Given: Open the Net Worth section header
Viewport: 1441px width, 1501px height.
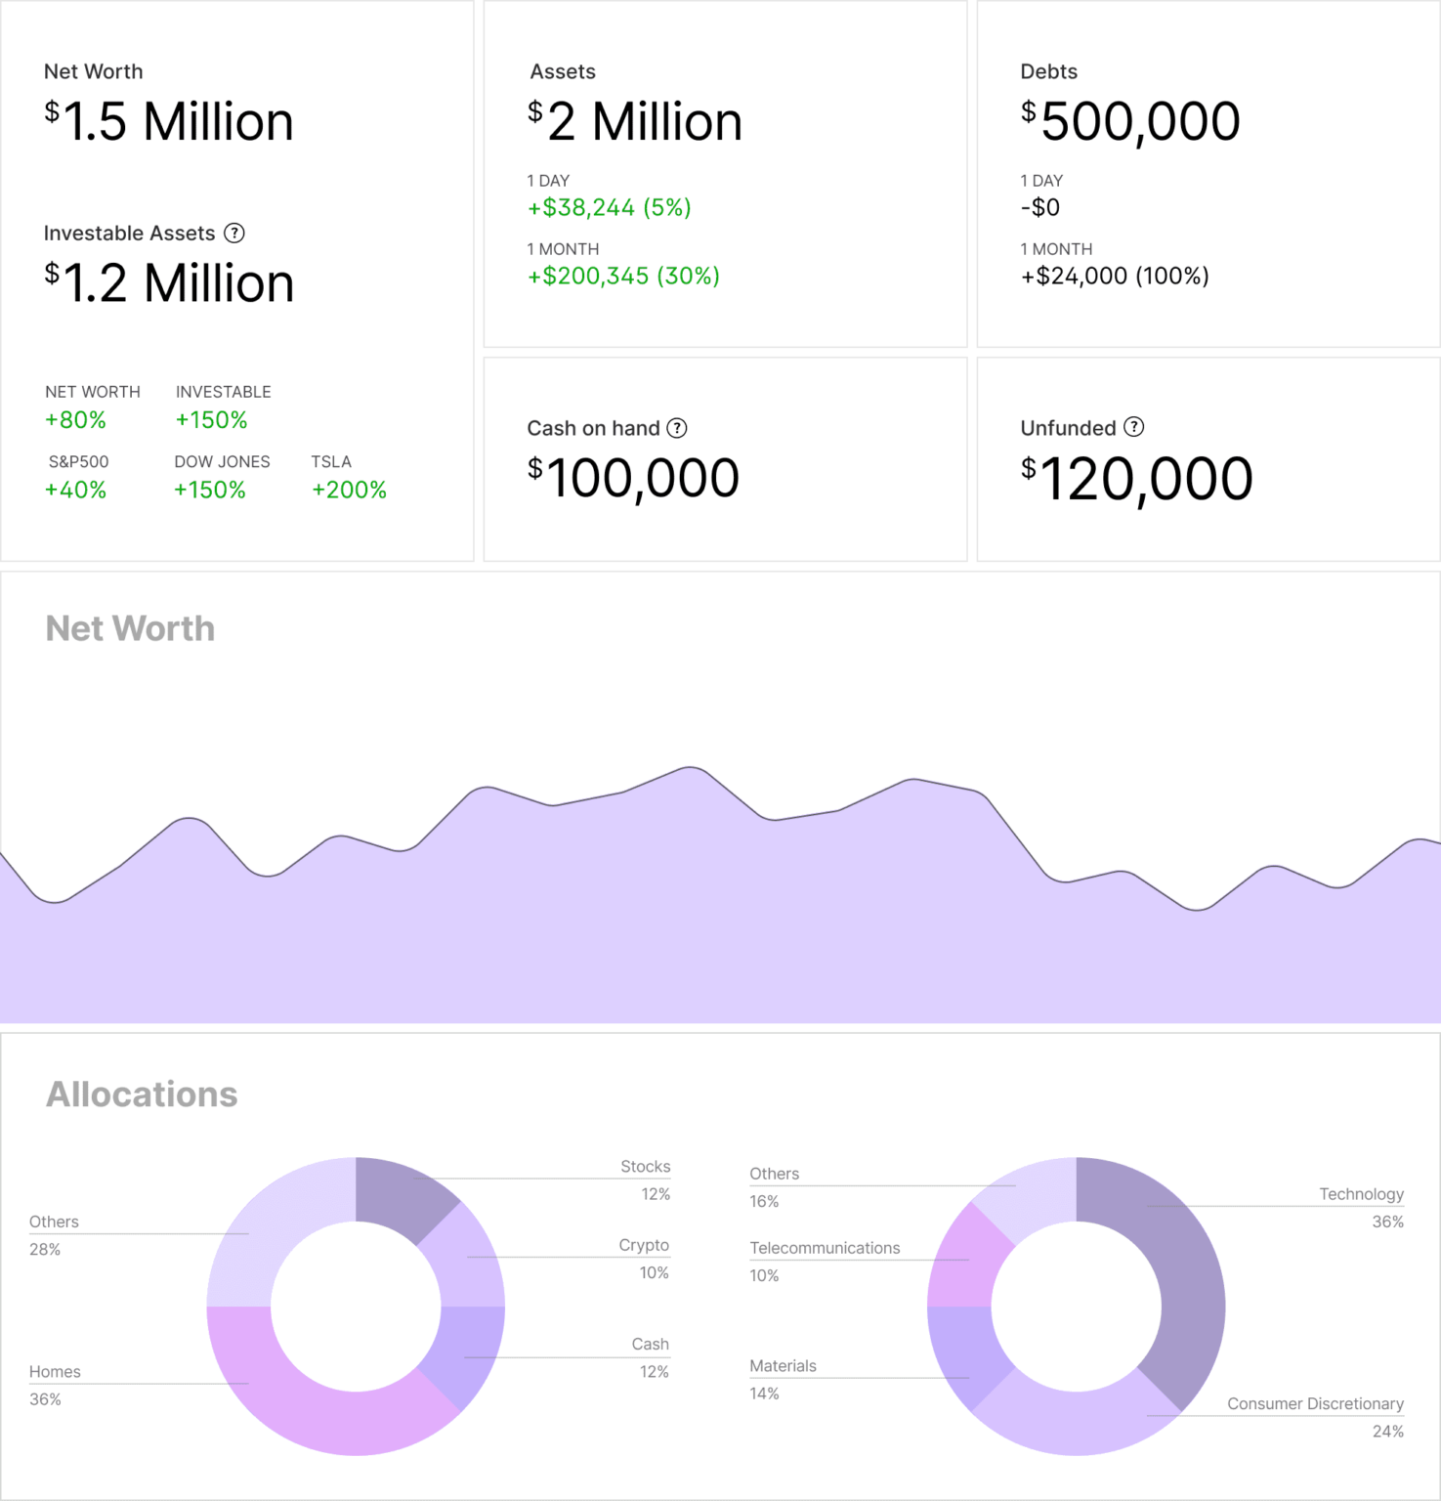Looking at the screenshot, I should [131, 627].
